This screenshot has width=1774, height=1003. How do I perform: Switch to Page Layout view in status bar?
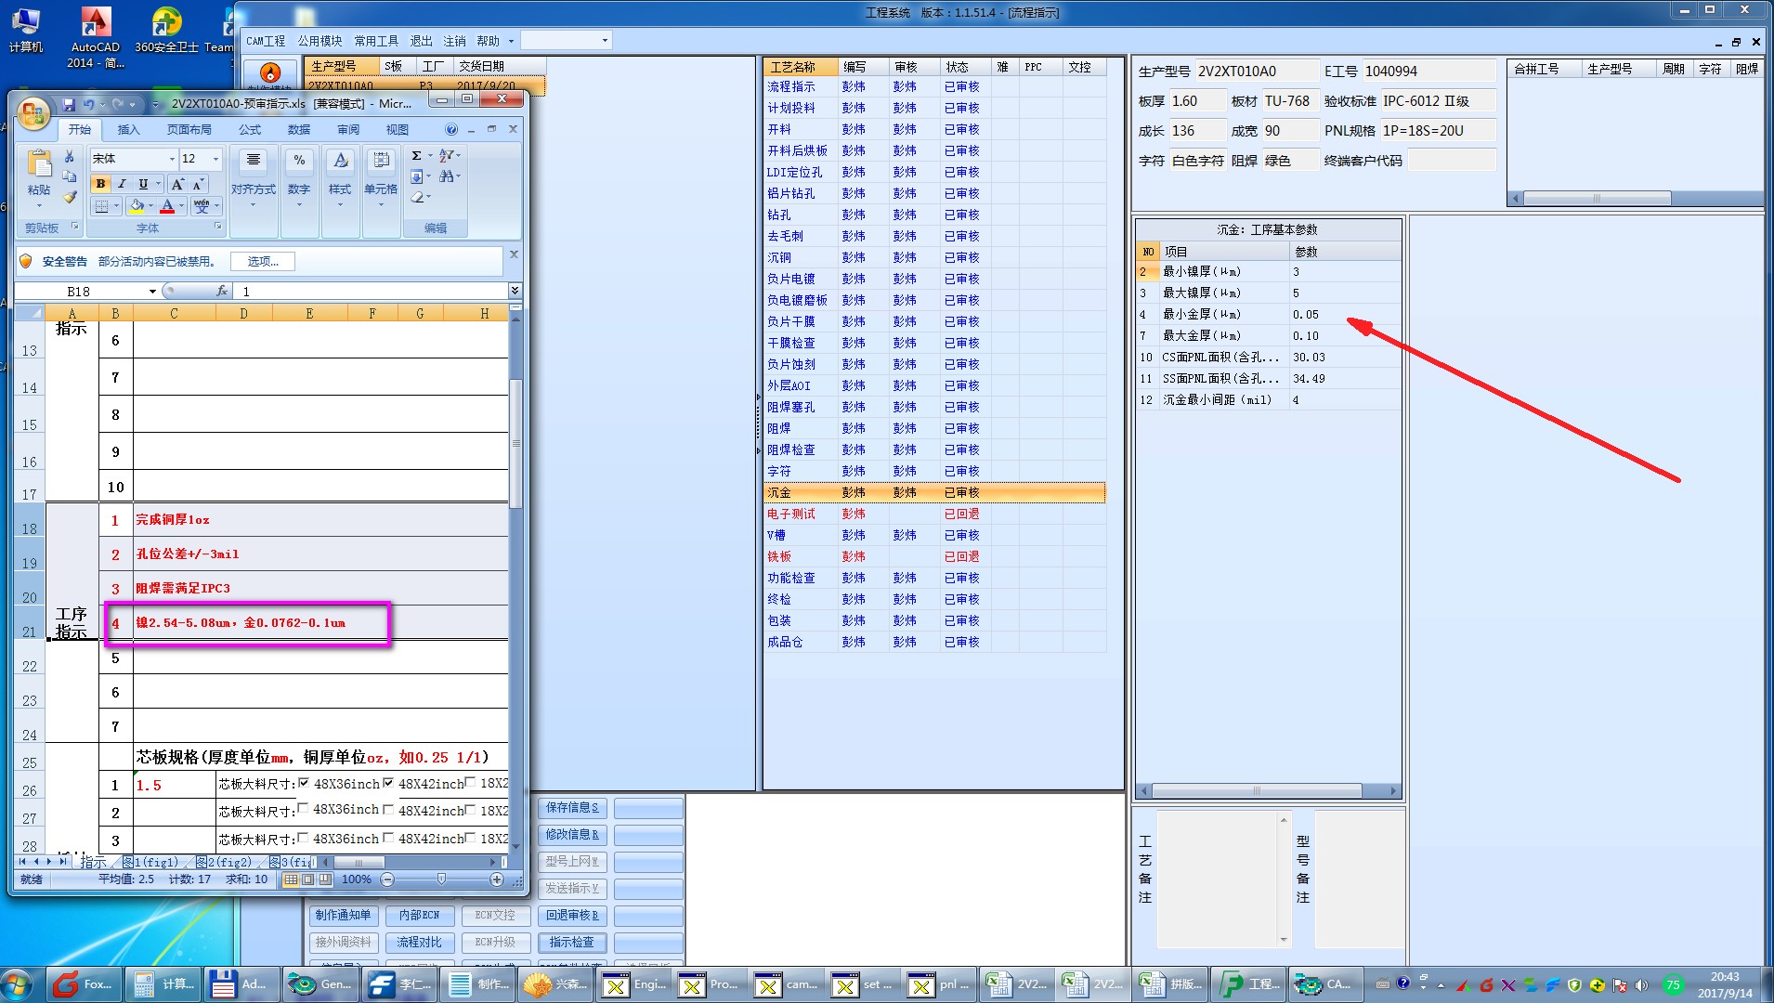coord(308,879)
